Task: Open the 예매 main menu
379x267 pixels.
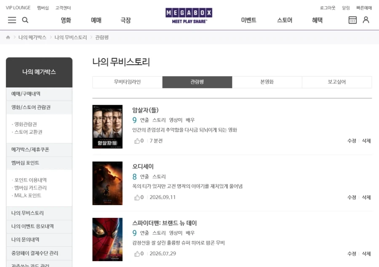Action: pos(96,20)
